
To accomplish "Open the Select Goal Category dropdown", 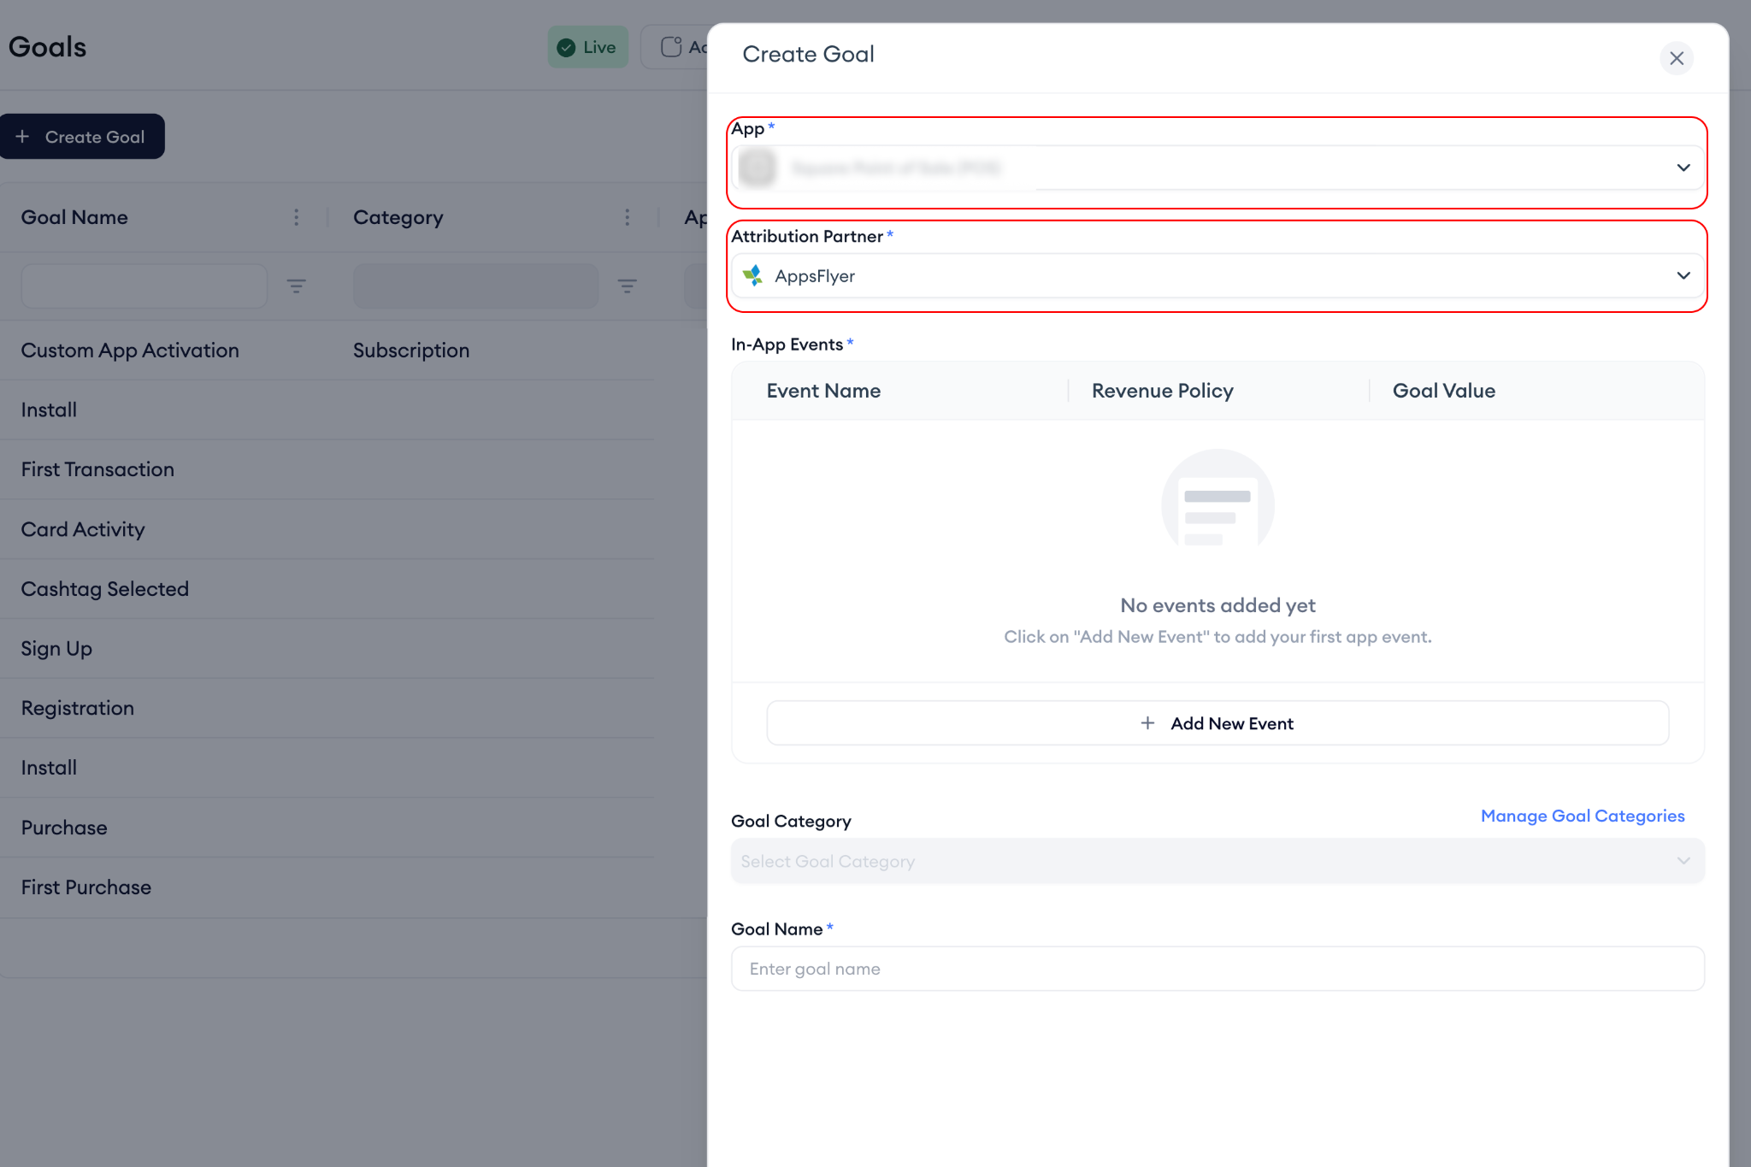I will point(1217,861).
